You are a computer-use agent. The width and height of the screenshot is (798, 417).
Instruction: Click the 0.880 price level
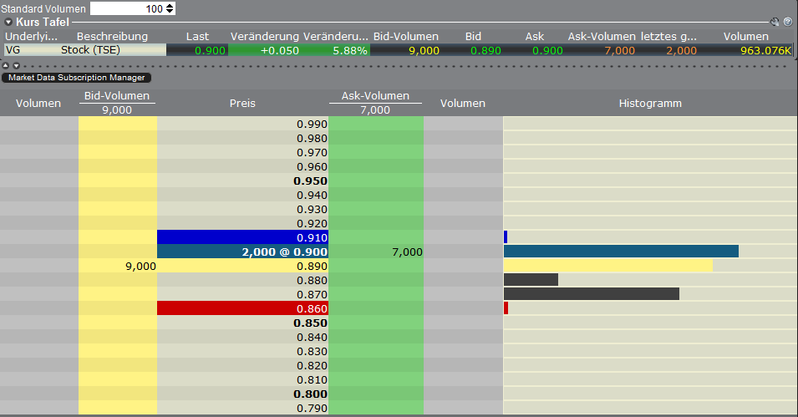[x=312, y=280]
